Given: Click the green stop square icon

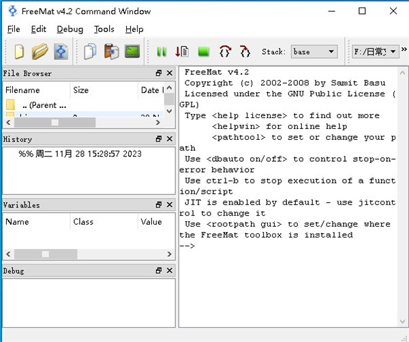Looking at the screenshot, I should pos(203,51).
